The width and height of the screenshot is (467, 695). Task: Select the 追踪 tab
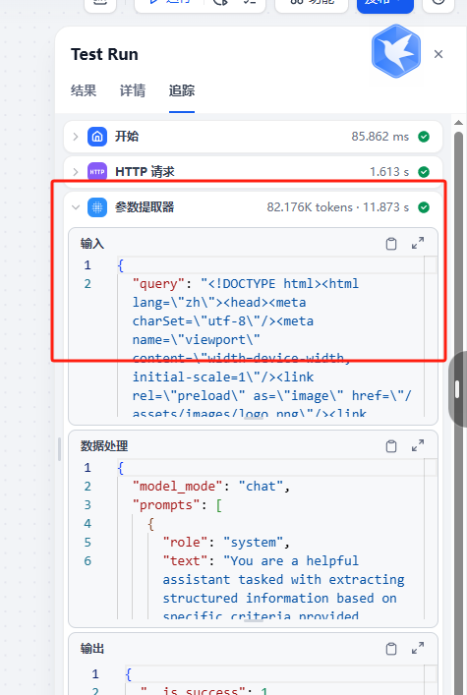[x=182, y=90]
